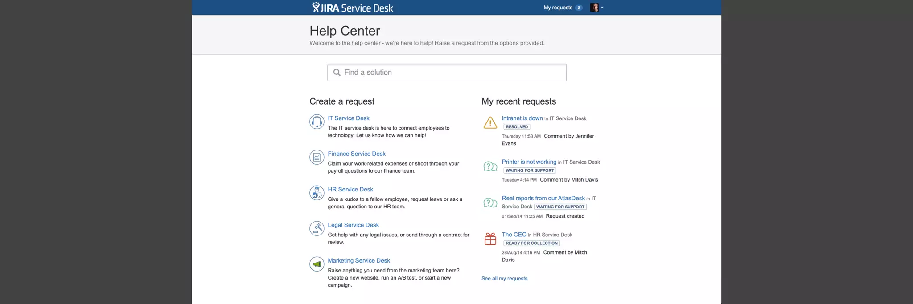Image resolution: width=913 pixels, height=304 pixels.
Task: Open the Marketing Service Desk link
Action: click(359, 260)
